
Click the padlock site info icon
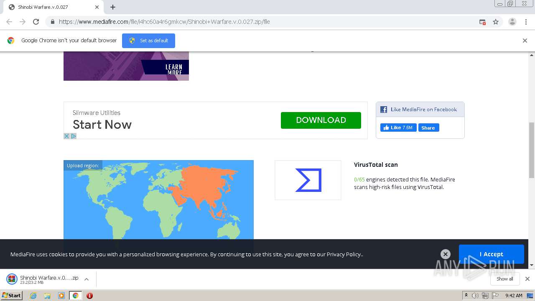pyautogui.click(x=52, y=22)
